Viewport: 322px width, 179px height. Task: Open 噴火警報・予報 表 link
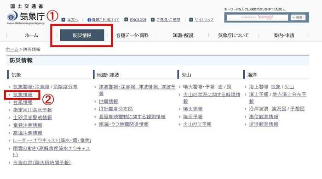220,87
